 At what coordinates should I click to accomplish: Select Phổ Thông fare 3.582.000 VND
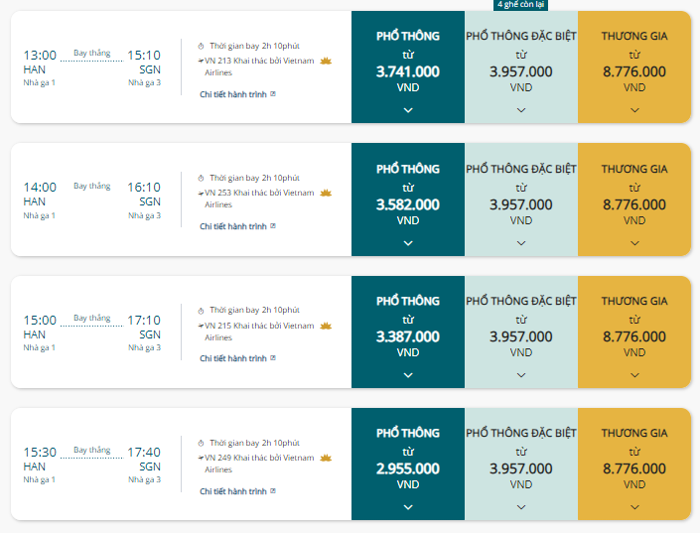coord(408,200)
